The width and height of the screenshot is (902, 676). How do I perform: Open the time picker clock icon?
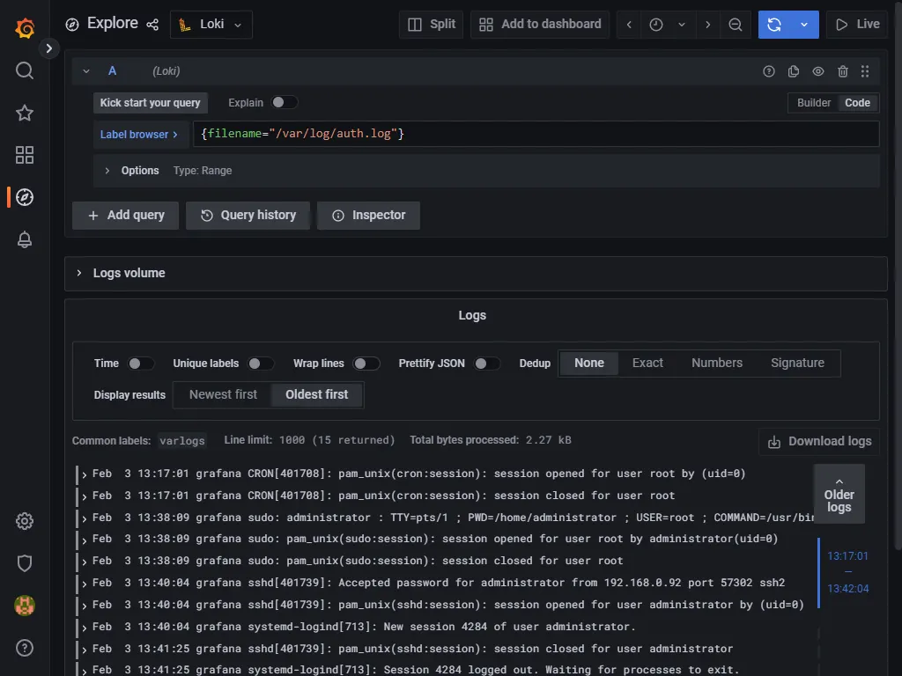(656, 25)
